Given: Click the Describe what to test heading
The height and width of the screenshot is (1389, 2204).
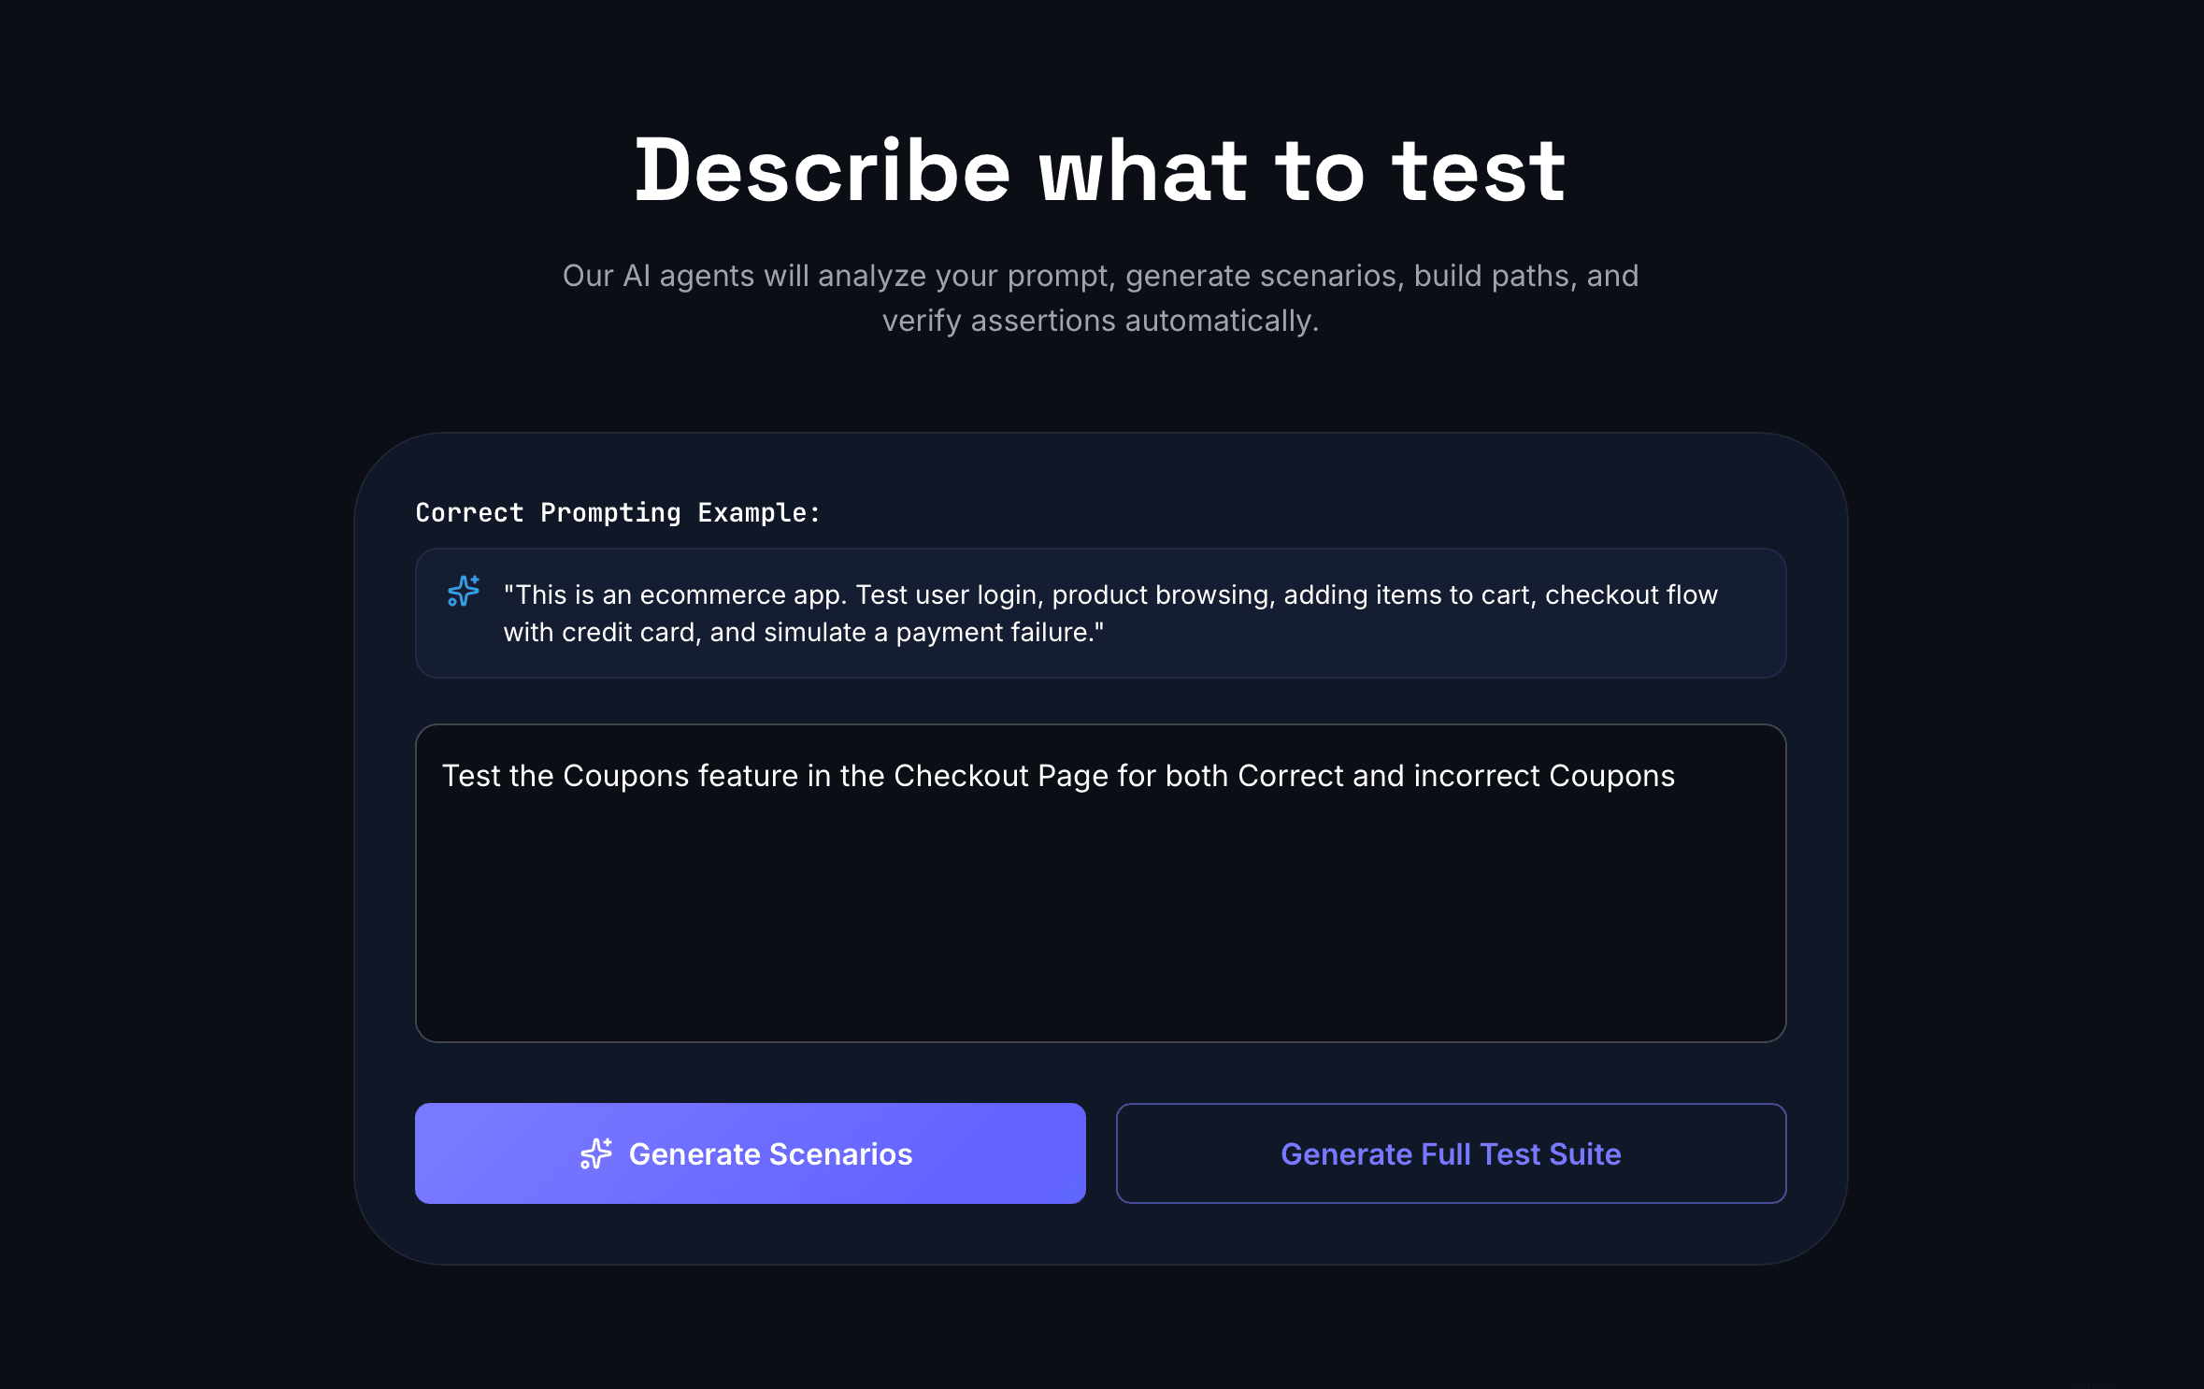Looking at the screenshot, I should click(x=1099, y=171).
